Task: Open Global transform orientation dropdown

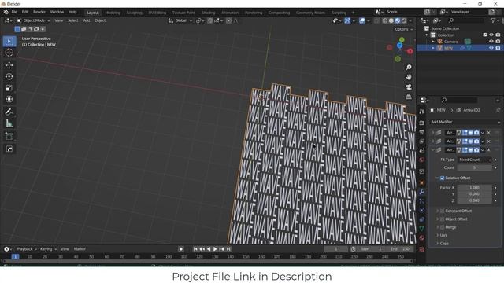Action: click(180, 20)
